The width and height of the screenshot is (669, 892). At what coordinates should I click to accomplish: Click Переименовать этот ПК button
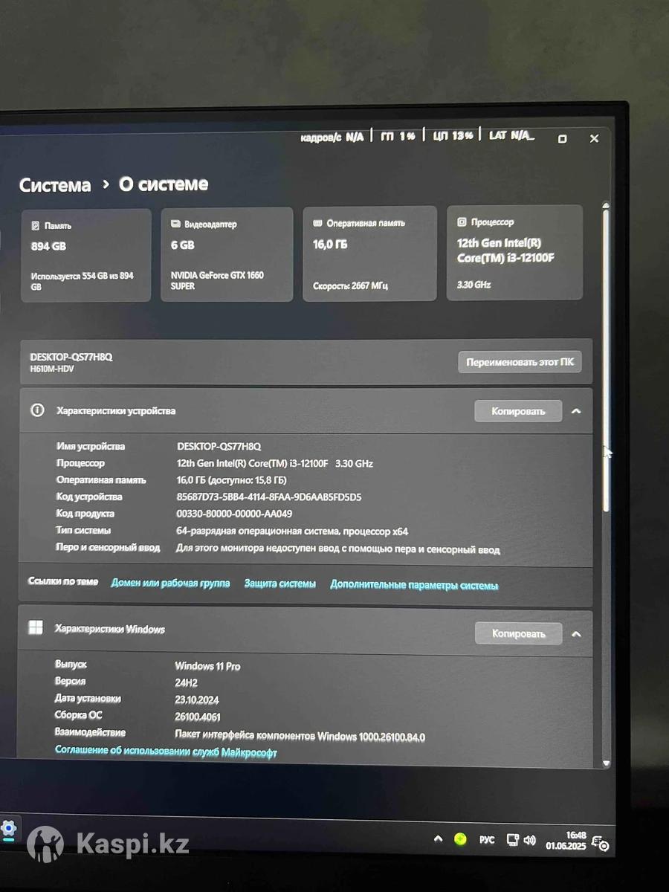pos(520,363)
